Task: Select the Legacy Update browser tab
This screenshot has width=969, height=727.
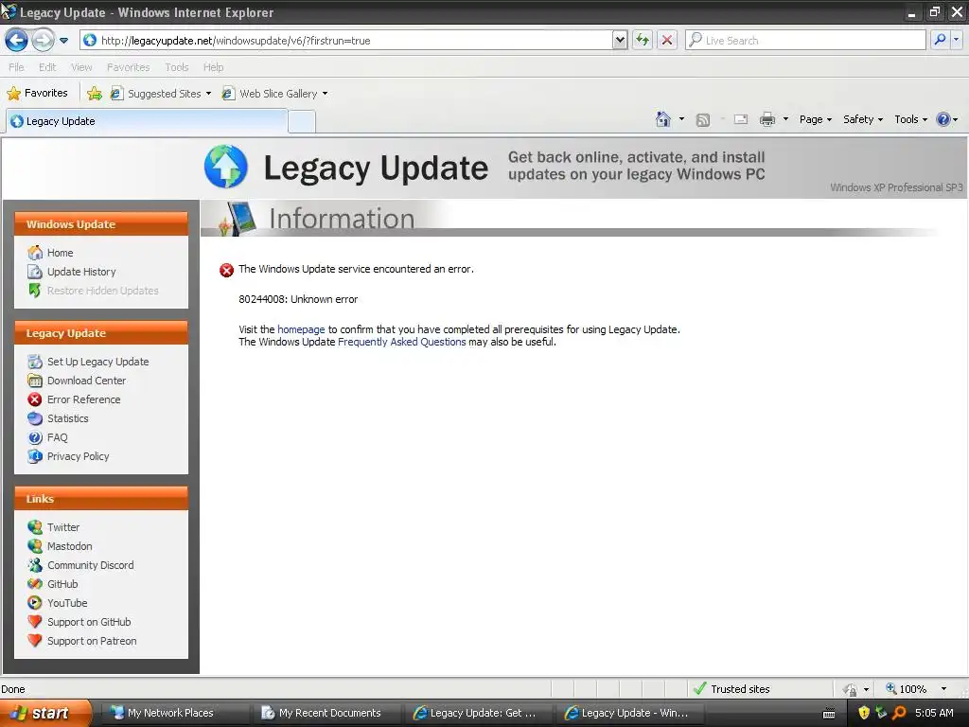Action: [147, 121]
